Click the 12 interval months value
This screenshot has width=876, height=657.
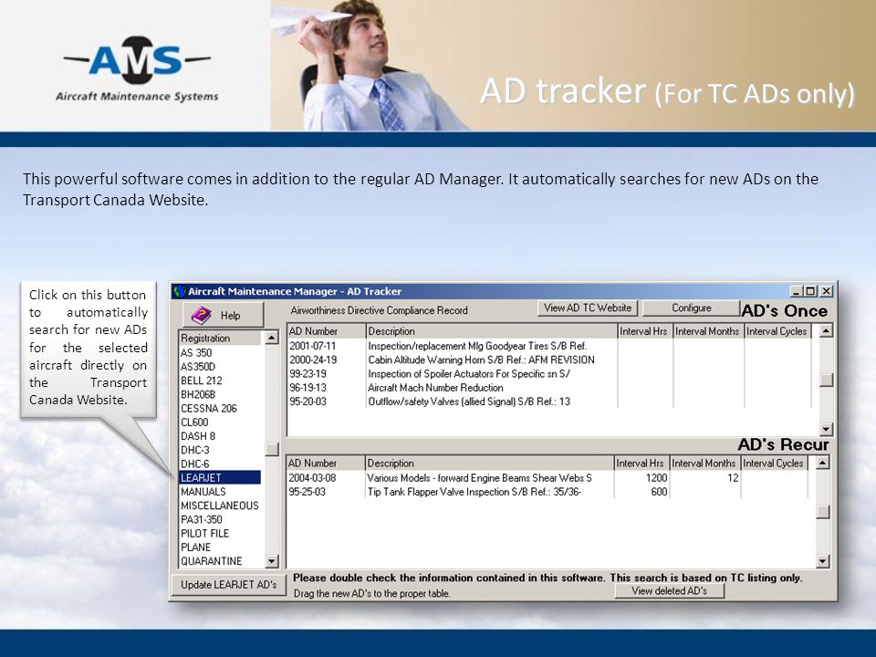point(733,477)
